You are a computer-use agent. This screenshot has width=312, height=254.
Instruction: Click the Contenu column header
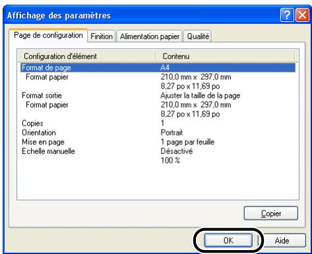226,56
